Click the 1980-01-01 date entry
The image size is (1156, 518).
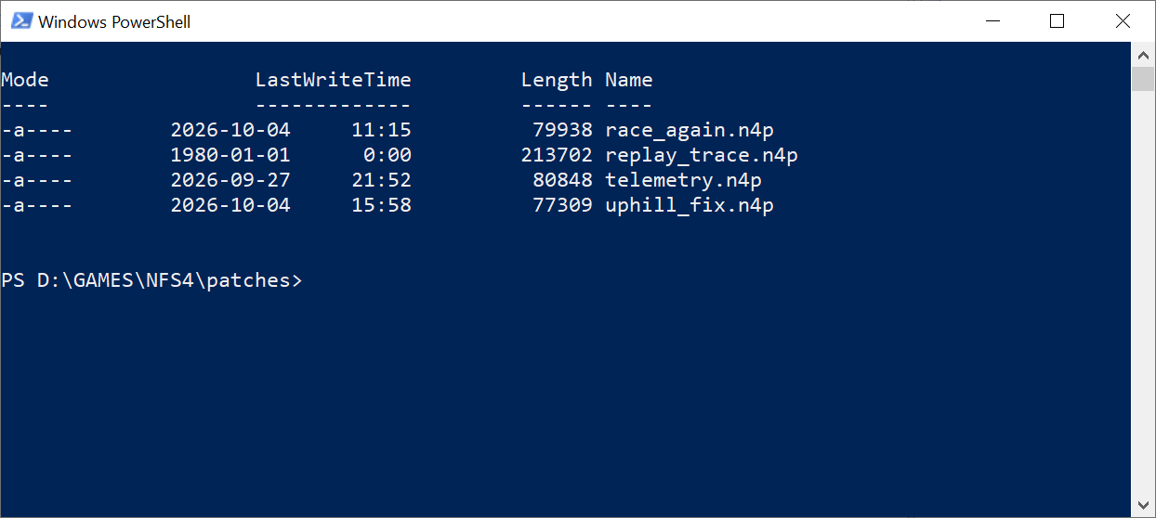[x=230, y=155]
